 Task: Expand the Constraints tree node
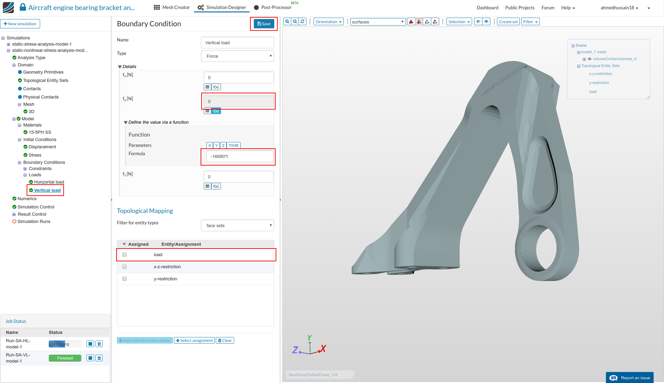[25, 169]
